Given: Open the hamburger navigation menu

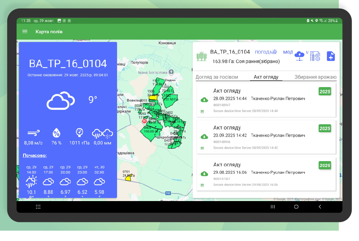Looking at the screenshot, I should click(25, 32).
